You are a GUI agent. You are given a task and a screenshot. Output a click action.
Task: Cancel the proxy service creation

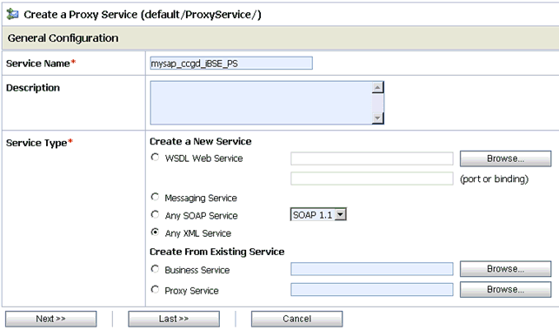[296, 319]
